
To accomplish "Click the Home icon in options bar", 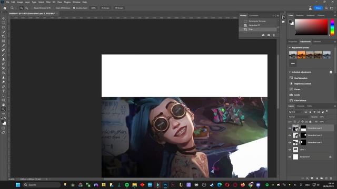I will coord(5,8).
